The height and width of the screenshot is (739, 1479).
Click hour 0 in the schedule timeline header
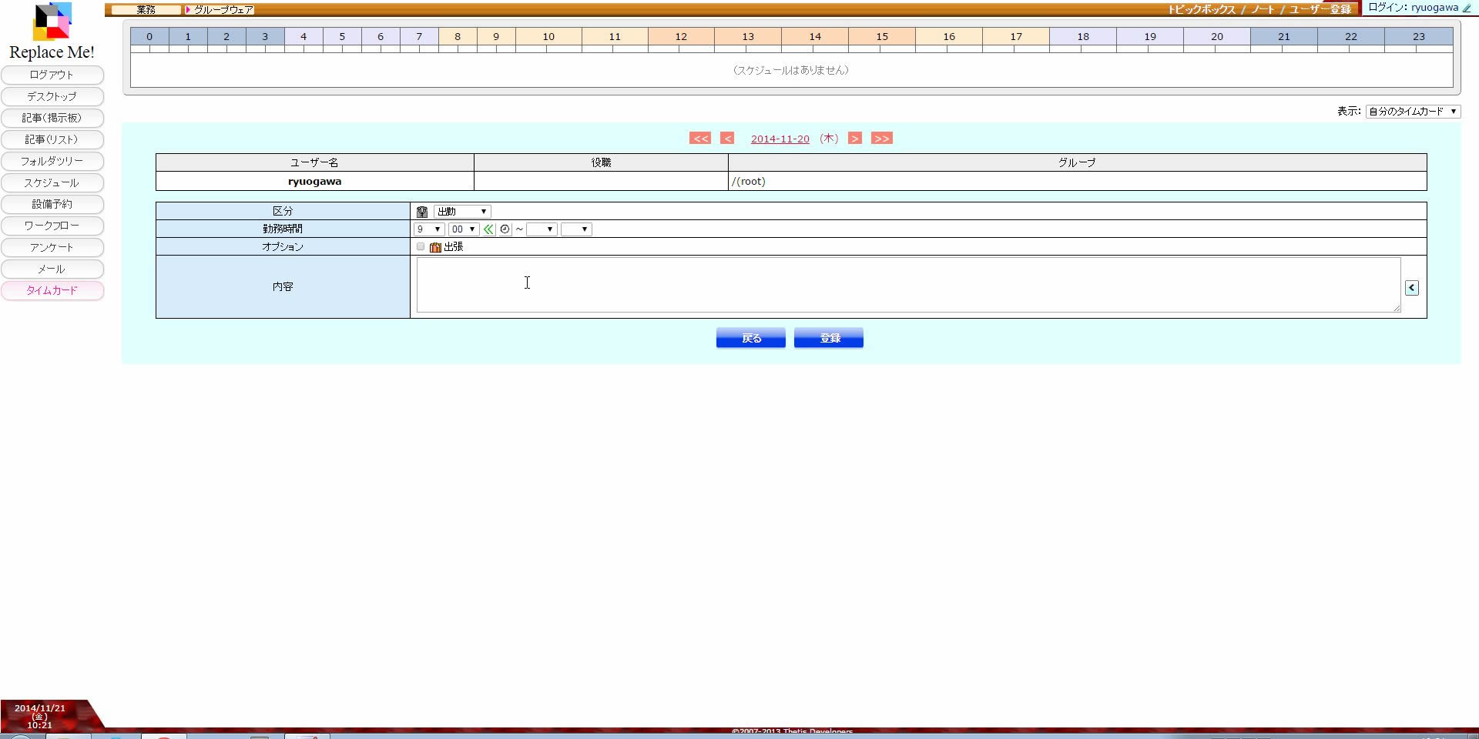pos(149,36)
